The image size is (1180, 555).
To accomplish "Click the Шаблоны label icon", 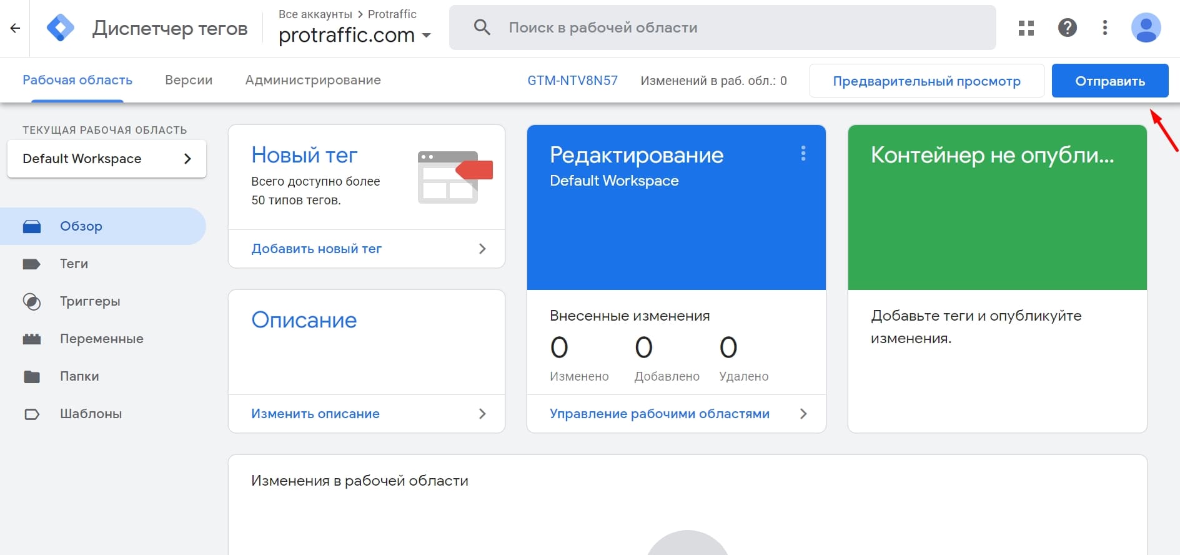I will (x=31, y=414).
